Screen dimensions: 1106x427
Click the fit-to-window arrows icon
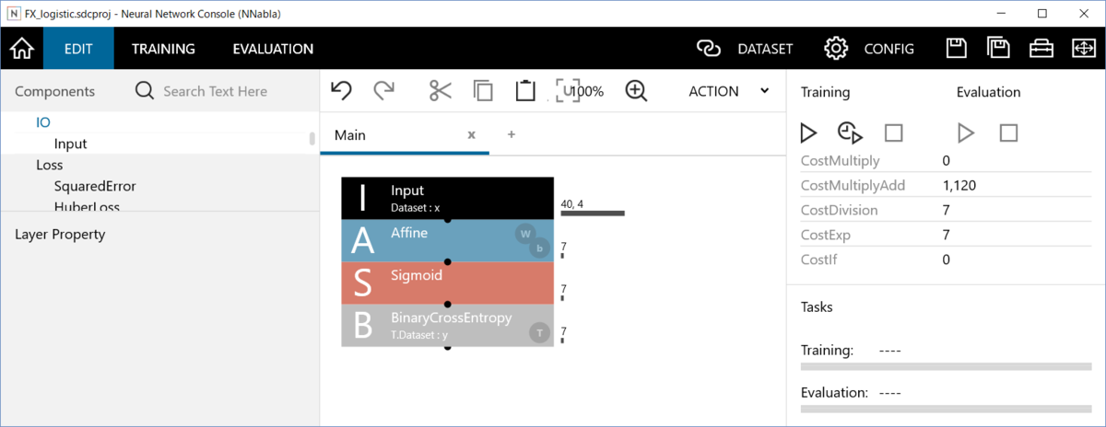(1083, 48)
